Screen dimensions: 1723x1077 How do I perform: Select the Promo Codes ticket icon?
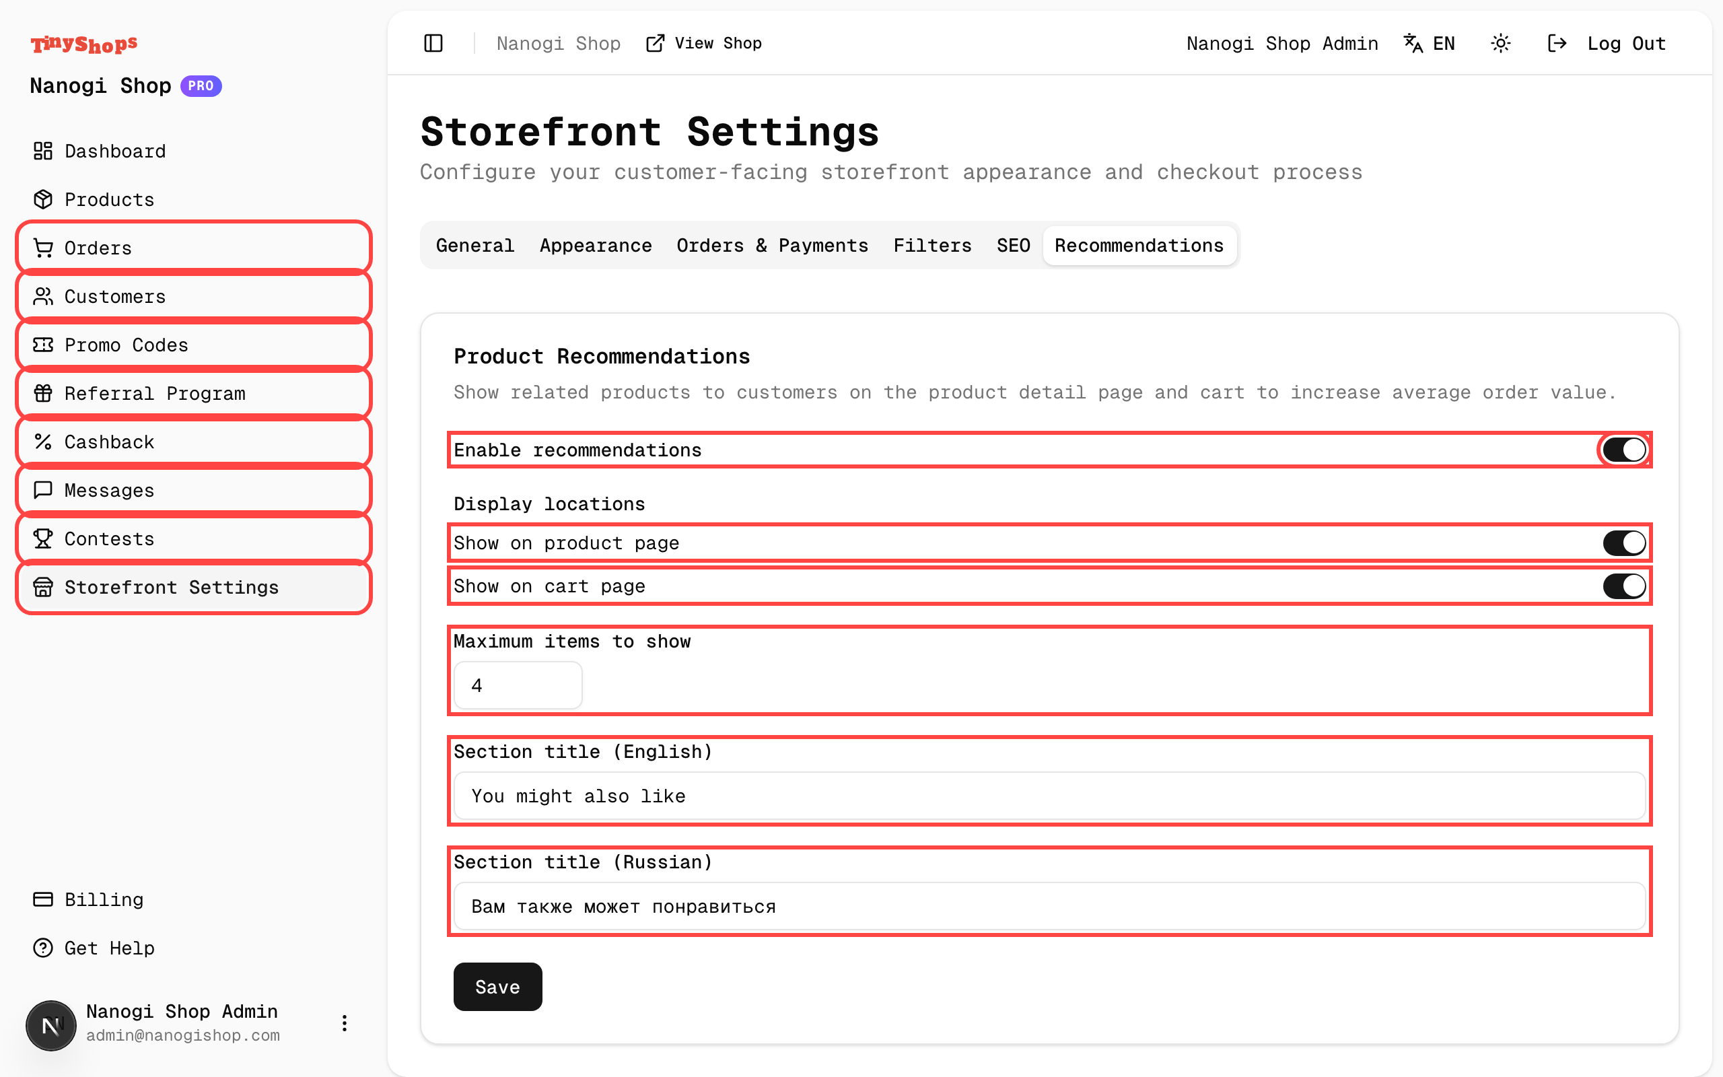pos(44,345)
